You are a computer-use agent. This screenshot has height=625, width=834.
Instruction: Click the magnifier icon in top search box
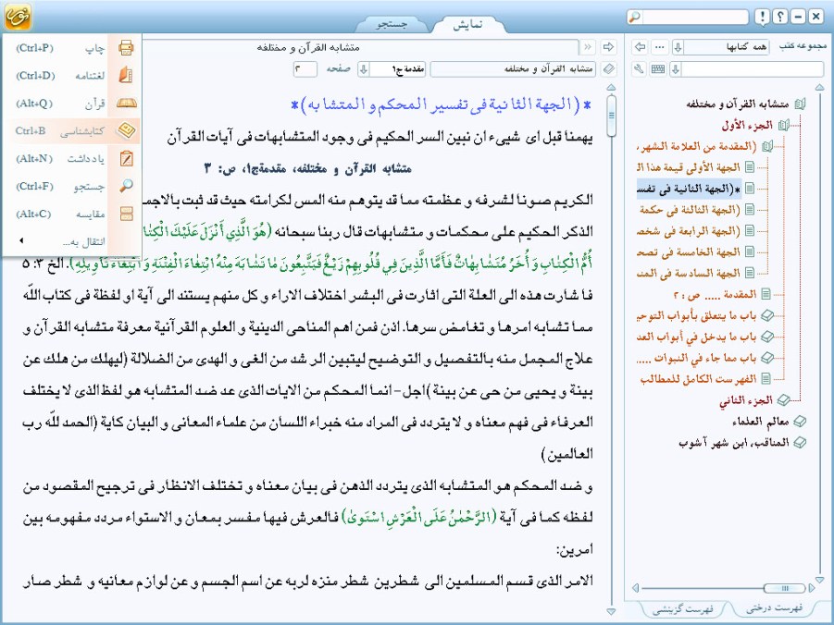635,17
